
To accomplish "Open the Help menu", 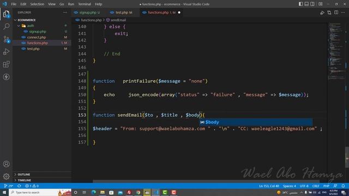I will (98, 4).
